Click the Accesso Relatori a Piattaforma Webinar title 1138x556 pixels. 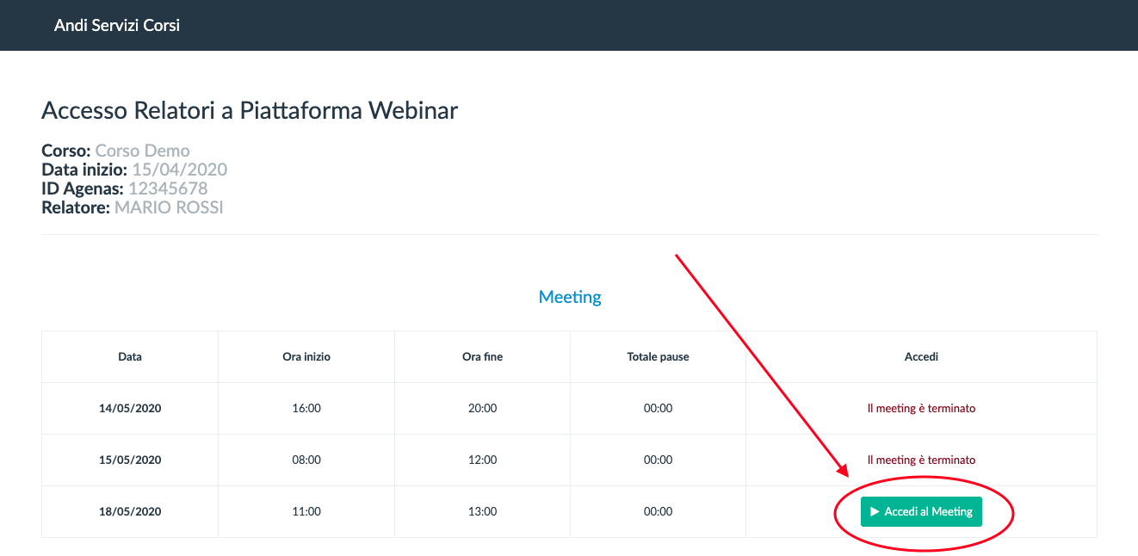250,111
